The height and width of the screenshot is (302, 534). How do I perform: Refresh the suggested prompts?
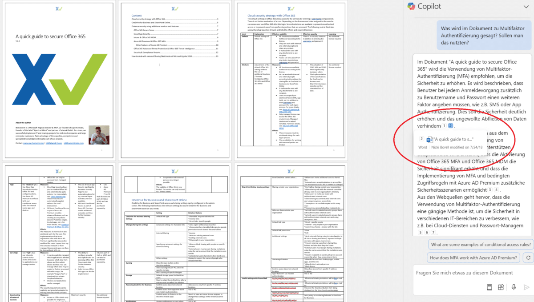click(x=528, y=258)
